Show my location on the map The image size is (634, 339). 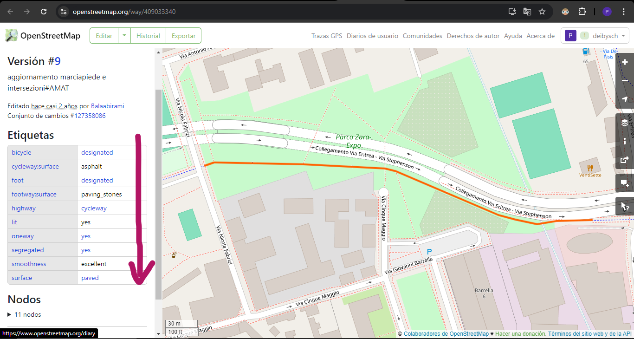pos(625,99)
